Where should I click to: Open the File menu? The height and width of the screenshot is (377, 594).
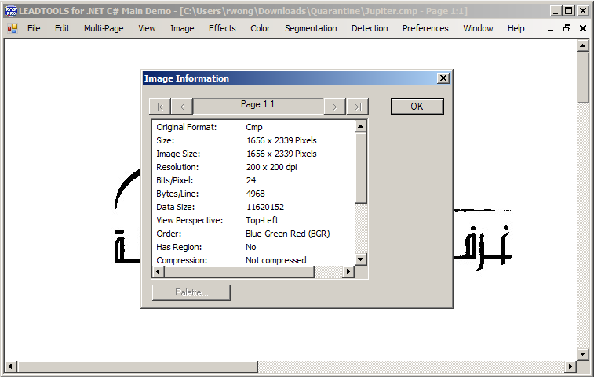pos(34,28)
